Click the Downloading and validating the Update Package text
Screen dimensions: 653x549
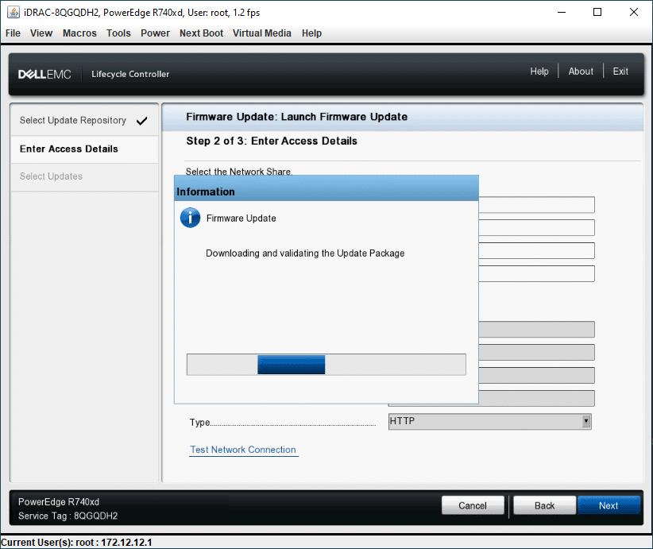(x=305, y=253)
